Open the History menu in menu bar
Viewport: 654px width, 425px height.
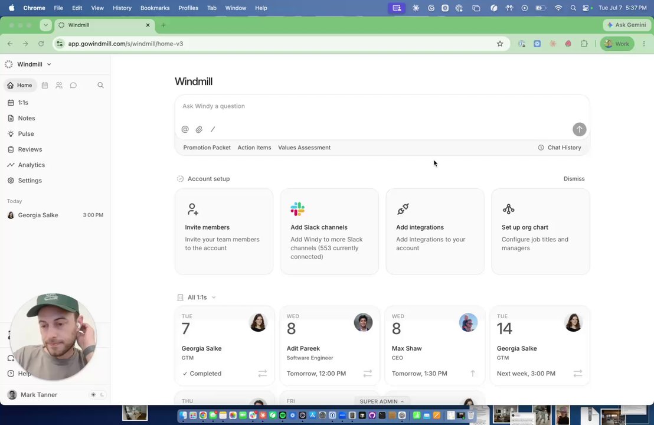tap(122, 8)
